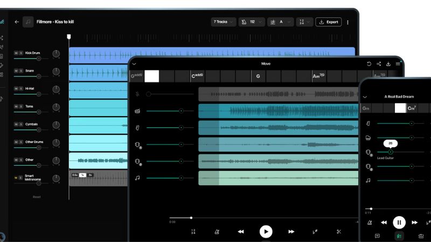431x242 pixels.
Task: Click the pitch change flat-sharp icon on tablet
Action: [315, 231]
